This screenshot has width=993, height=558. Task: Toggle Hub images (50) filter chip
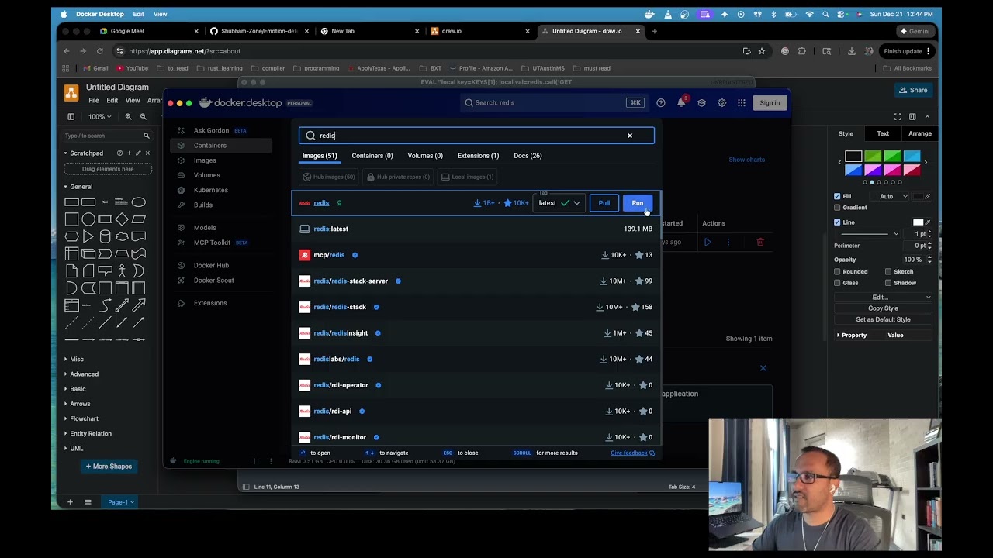tap(329, 177)
